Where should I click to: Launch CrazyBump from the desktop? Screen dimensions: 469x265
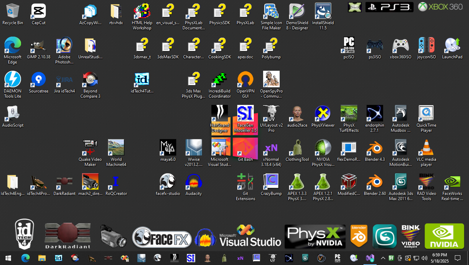click(x=271, y=185)
